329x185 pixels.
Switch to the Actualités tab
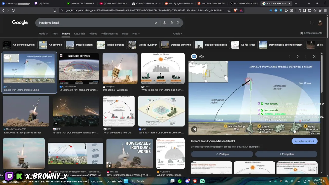[x=80, y=34]
